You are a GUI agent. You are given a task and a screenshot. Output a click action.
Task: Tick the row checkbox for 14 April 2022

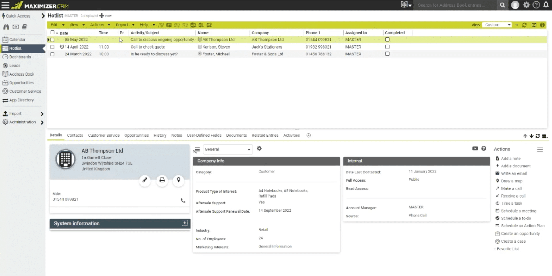[52, 47]
